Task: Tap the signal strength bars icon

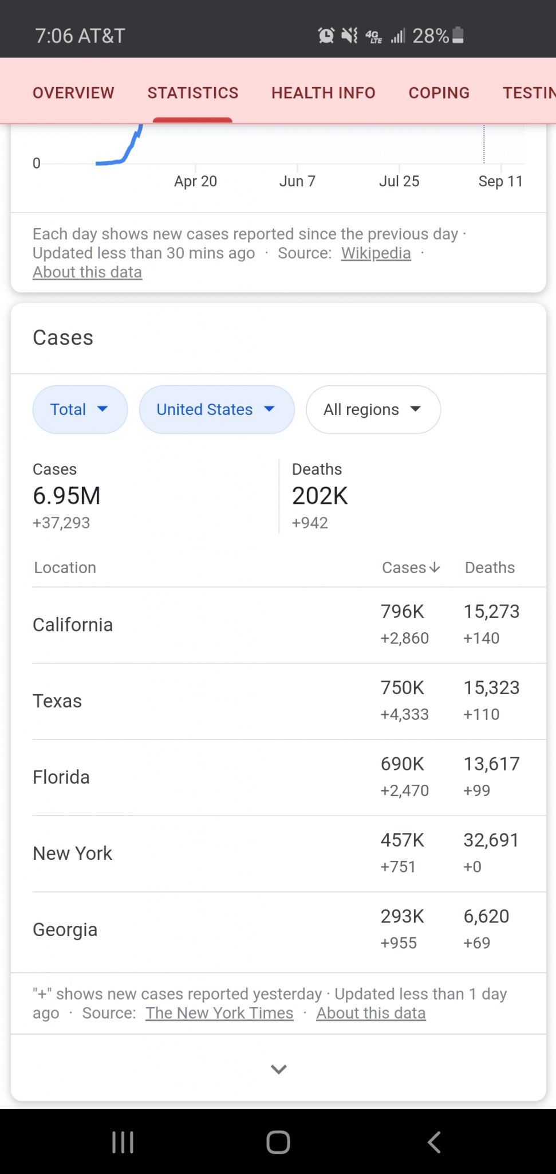Action: click(398, 36)
